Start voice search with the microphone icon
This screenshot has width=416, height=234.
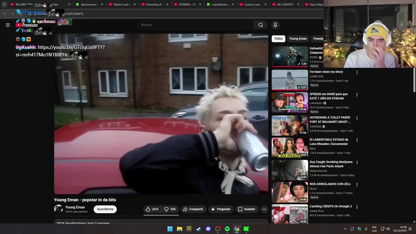click(275, 25)
